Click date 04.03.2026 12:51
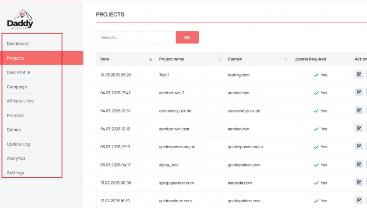 tap(115, 111)
